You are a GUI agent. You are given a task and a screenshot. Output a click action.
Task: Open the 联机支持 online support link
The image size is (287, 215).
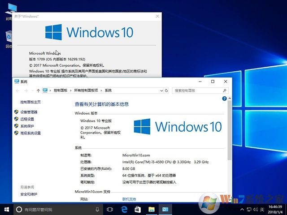[129, 199]
